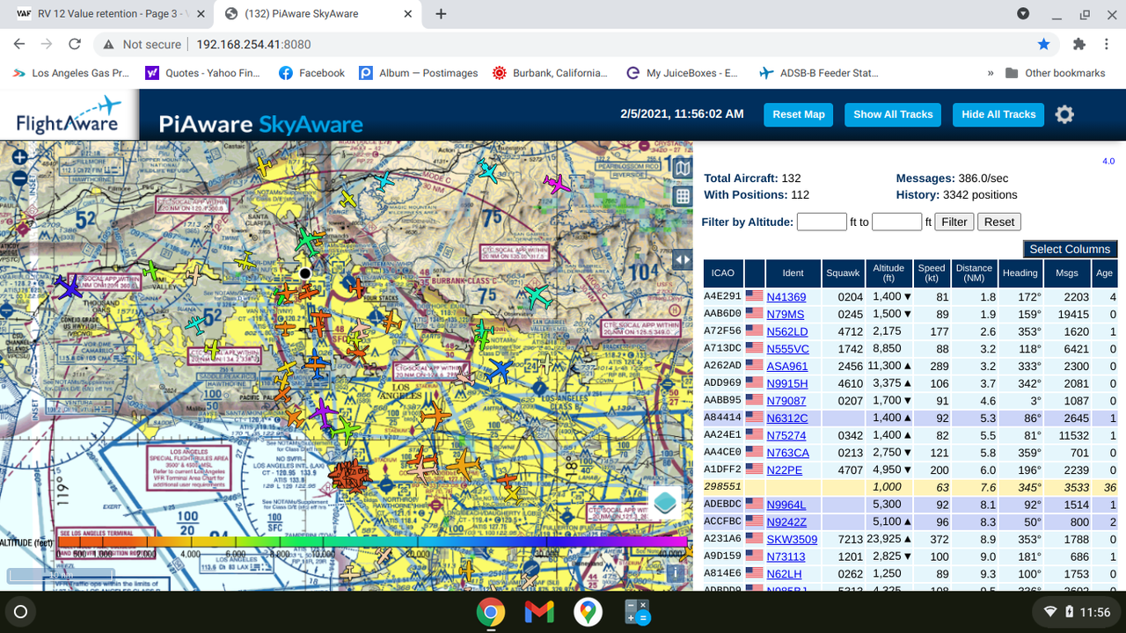Select the purple aircraft near Santa Monica

pyautogui.click(x=323, y=411)
